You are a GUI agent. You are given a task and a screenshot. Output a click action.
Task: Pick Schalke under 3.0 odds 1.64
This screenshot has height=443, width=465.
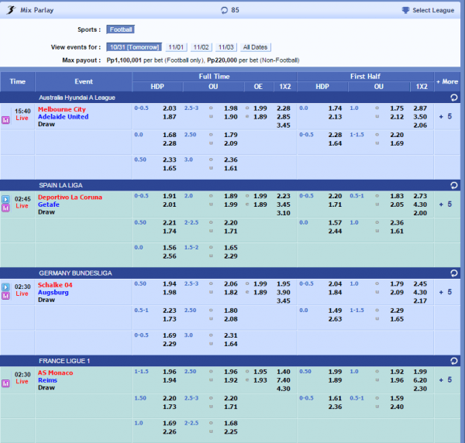tap(231, 344)
